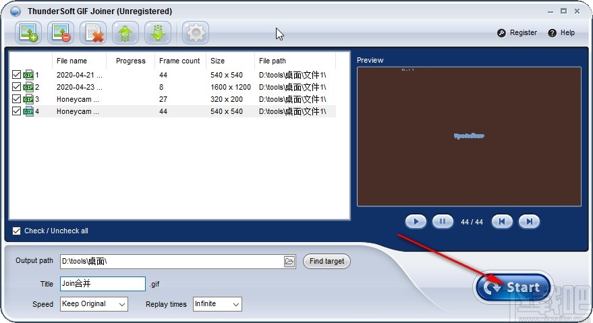Click frame count 27 in row 3
This screenshot has height=323, width=593.
[163, 99]
